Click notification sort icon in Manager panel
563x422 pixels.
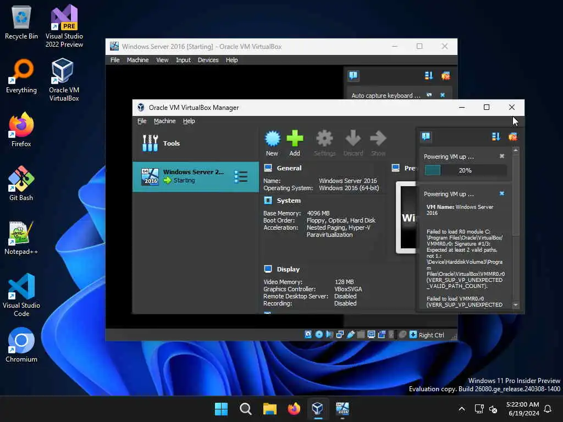click(x=496, y=136)
